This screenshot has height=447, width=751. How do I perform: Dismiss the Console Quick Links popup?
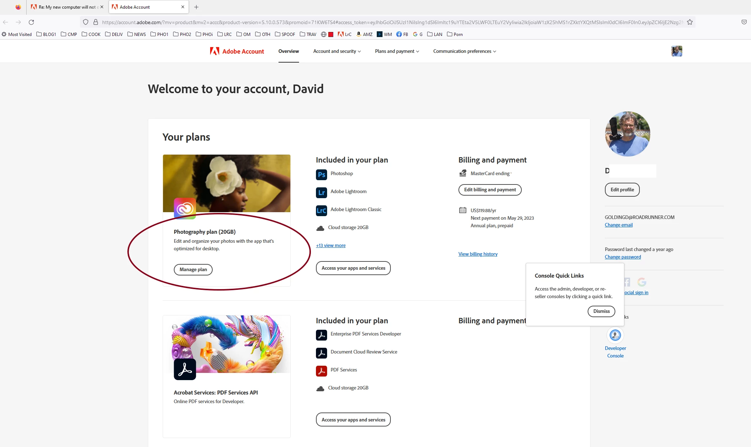601,311
